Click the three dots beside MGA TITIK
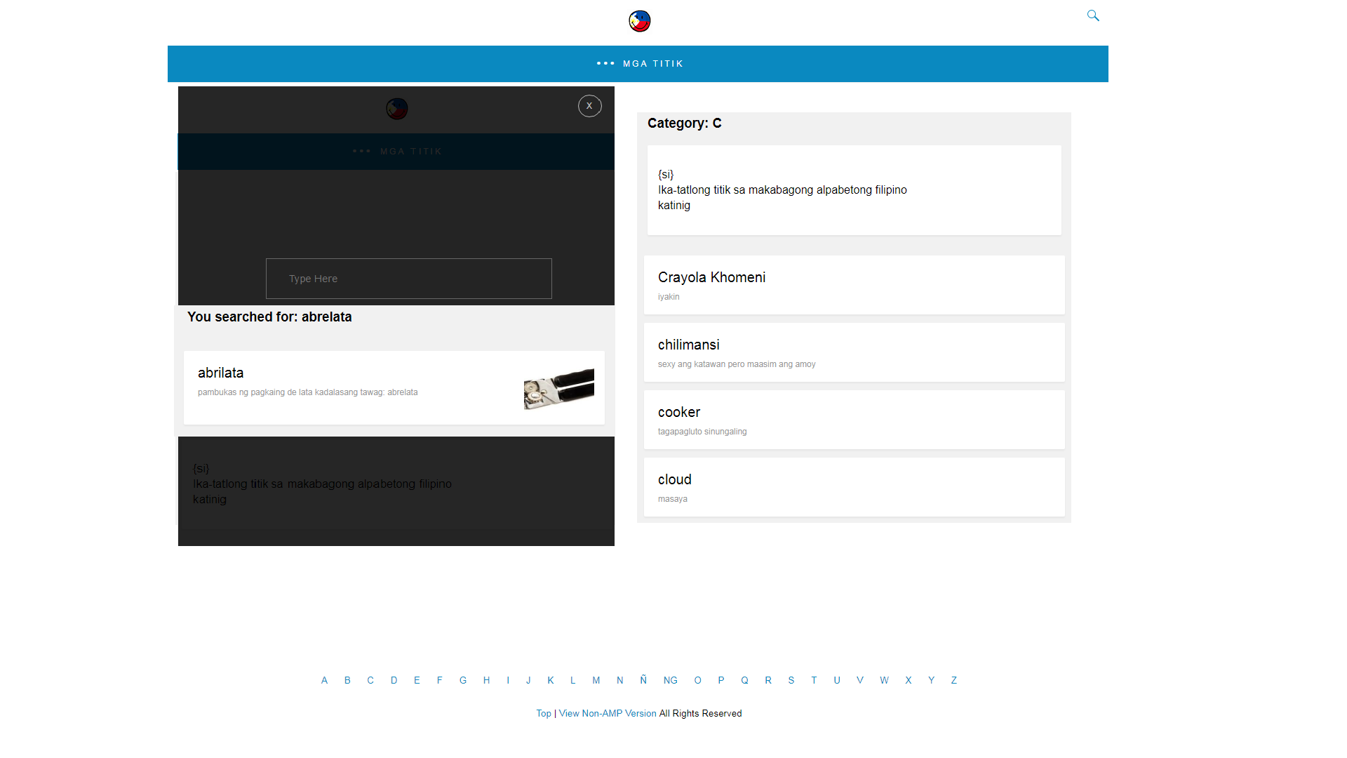 point(605,64)
